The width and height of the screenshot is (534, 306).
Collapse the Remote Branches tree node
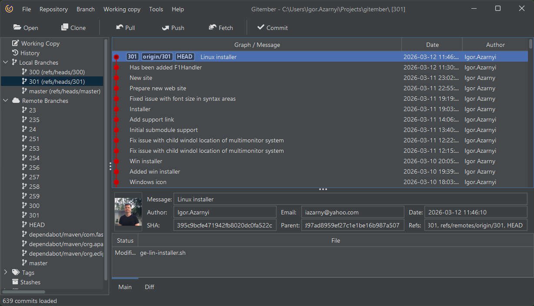click(x=6, y=101)
